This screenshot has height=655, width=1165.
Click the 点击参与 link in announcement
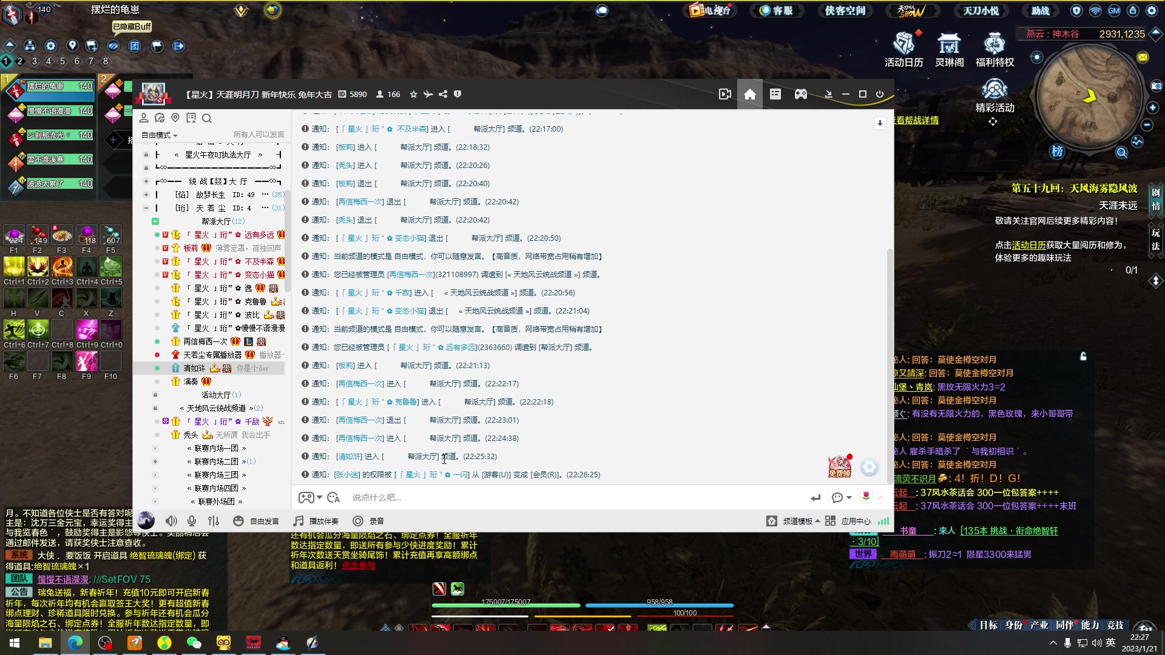click(358, 565)
